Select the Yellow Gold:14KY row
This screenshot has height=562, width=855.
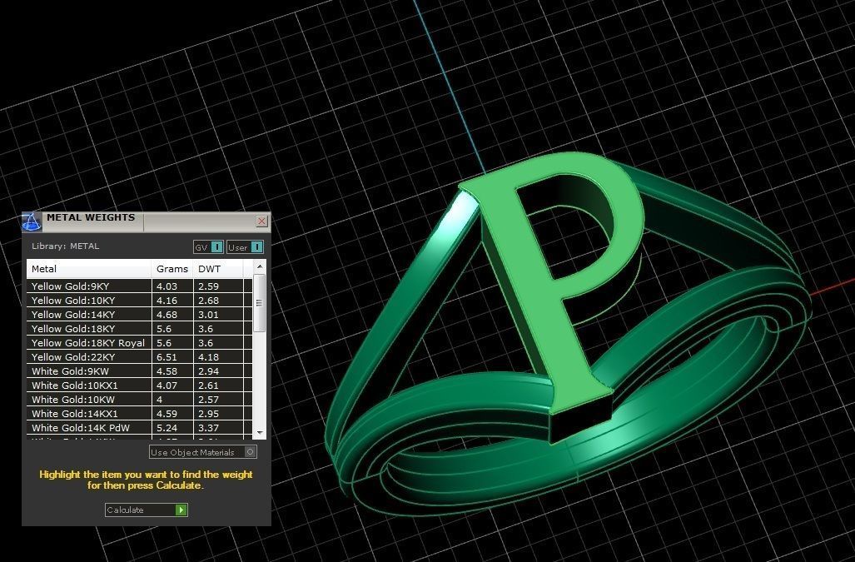(139, 315)
